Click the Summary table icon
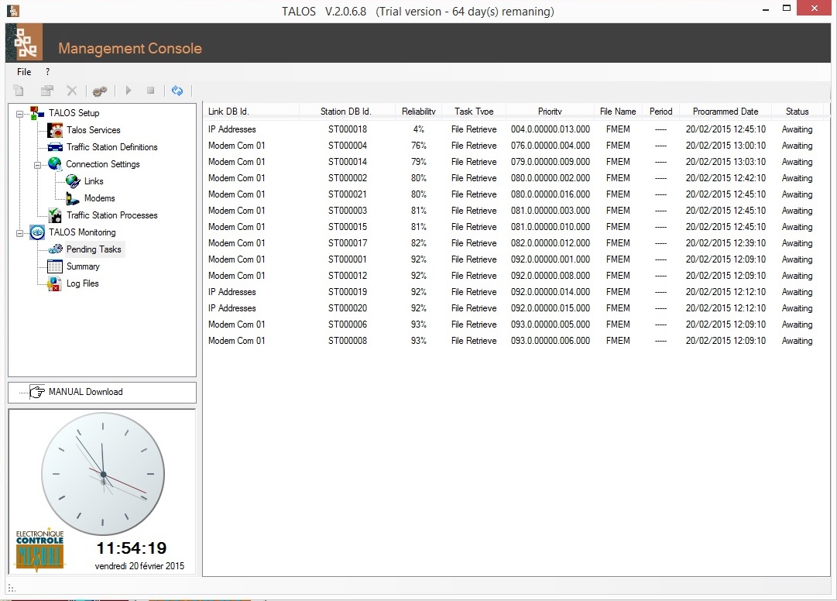Image resolution: width=837 pixels, height=601 pixels. pyautogui.click(x=55, y=266)
